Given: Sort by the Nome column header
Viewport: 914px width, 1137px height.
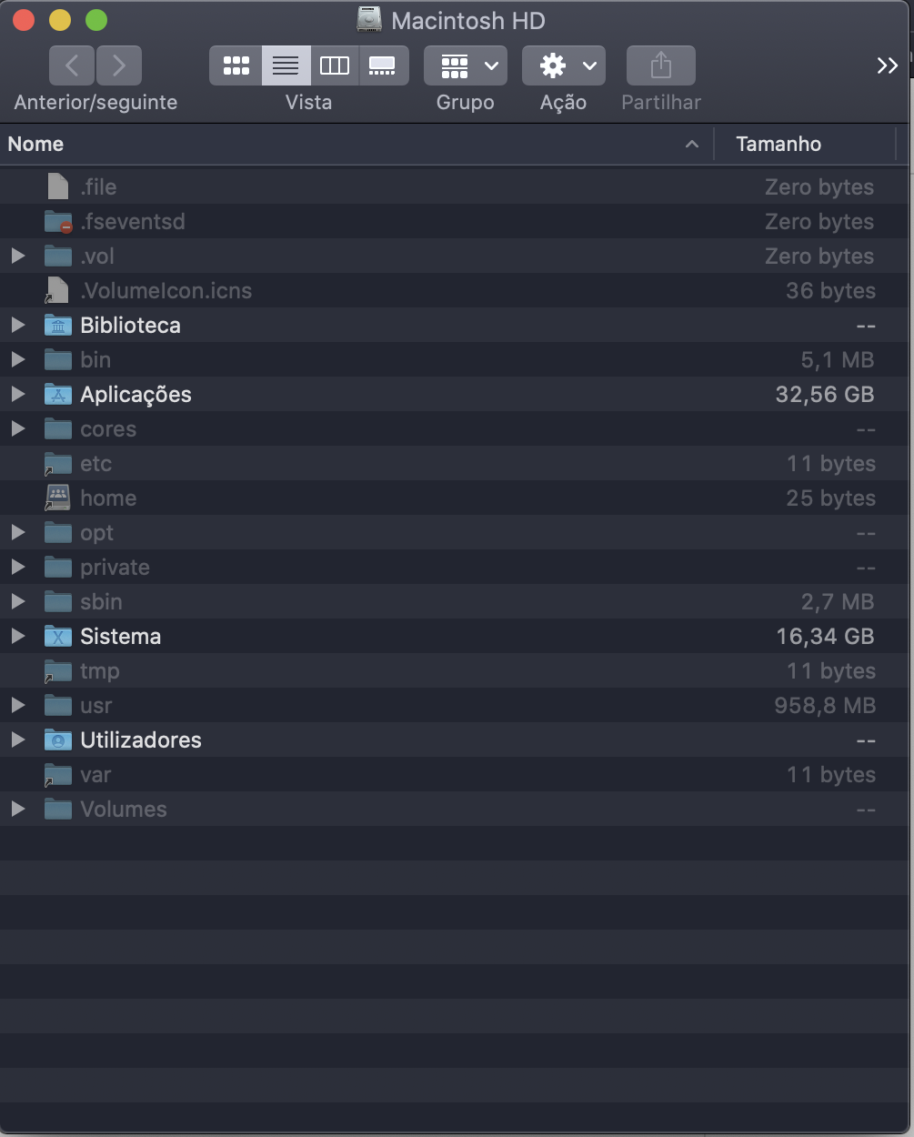Looking at the screenshot, I should 357,144.
